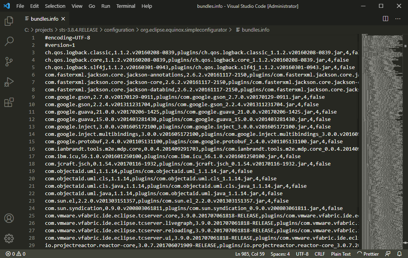Click the #encoding=UTF-8 line
The height and width of the screenshot is (258, 408).
[68, 38]
